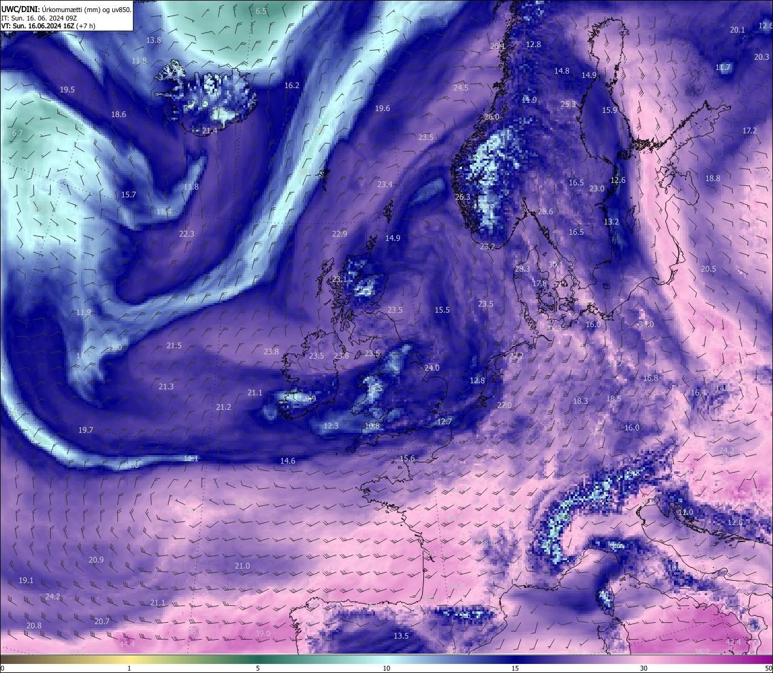Click the 19.1 value label
The image size is (773, 673).
[26, 581]
